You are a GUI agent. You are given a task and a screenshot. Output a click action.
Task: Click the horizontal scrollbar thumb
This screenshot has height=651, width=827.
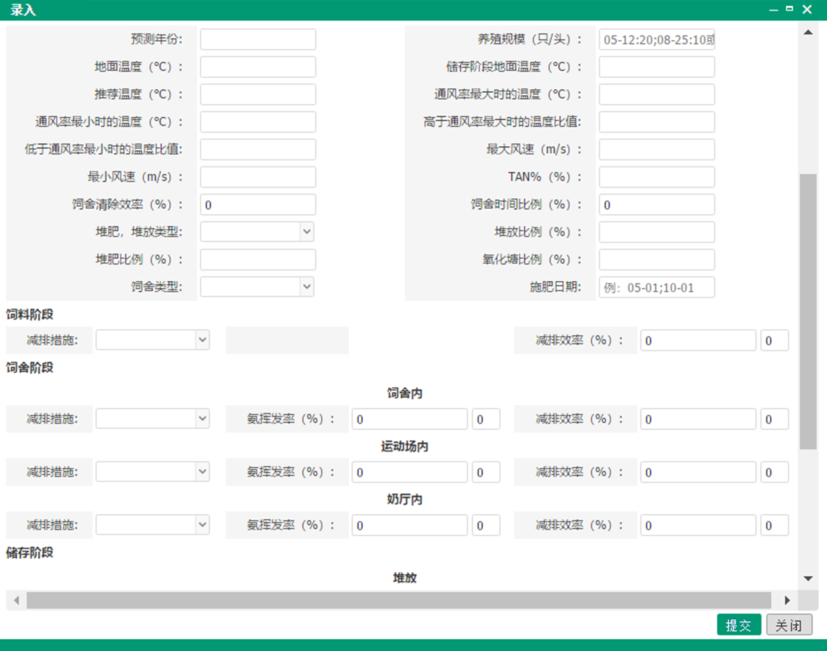tap(398, 600)
